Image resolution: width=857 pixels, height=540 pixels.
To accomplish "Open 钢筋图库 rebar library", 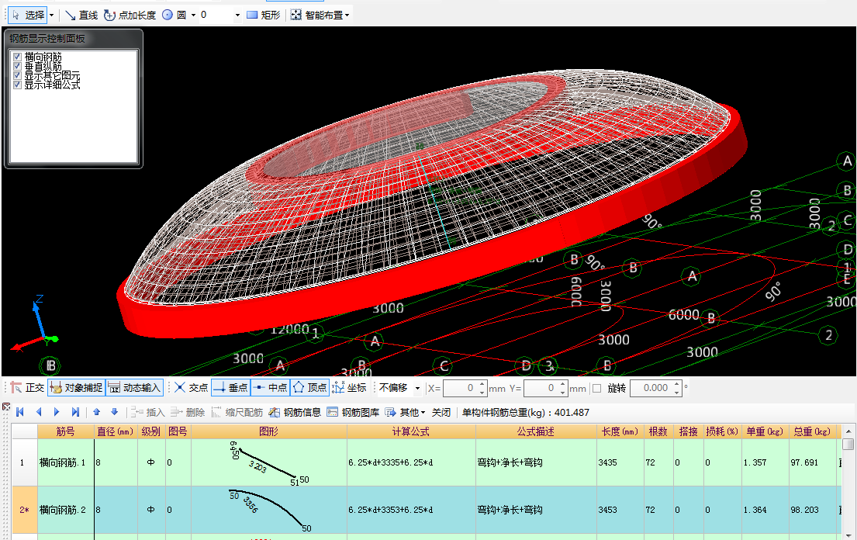I will tap(353, 412).
